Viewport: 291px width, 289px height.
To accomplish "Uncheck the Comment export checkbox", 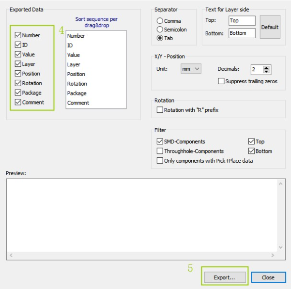I will coord(18,102).
